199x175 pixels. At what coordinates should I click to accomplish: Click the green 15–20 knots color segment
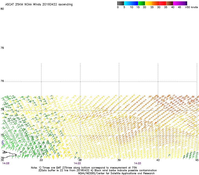(141, 3)
